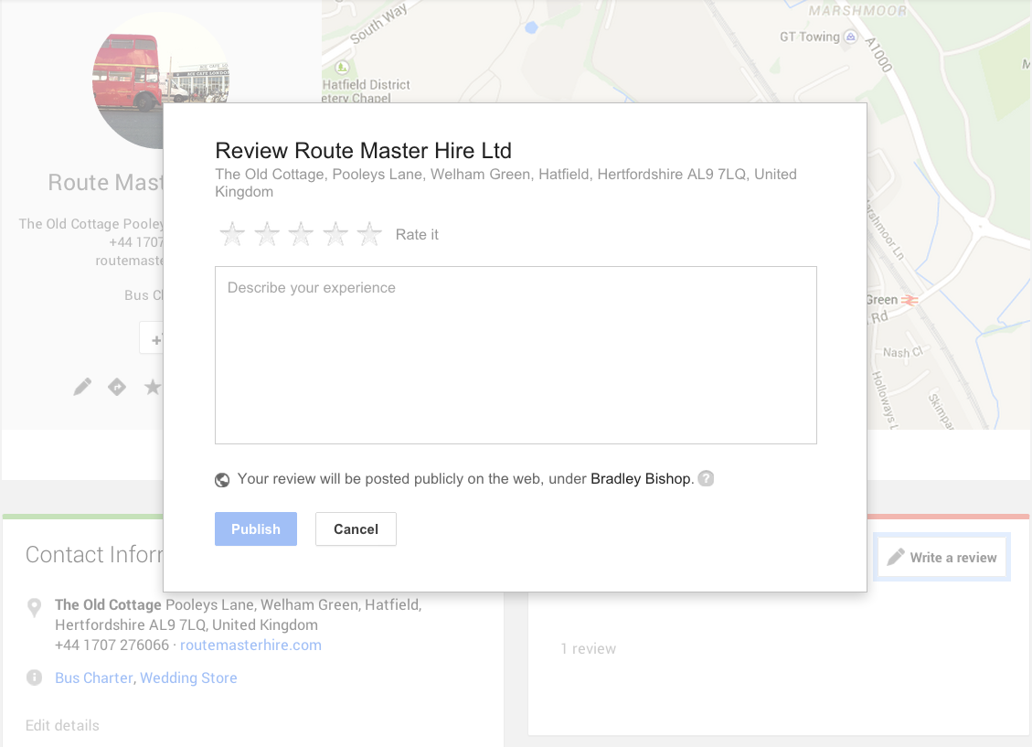Click the help question mark icon
The width and height of the screenshot is (1032, 747).
706,478
